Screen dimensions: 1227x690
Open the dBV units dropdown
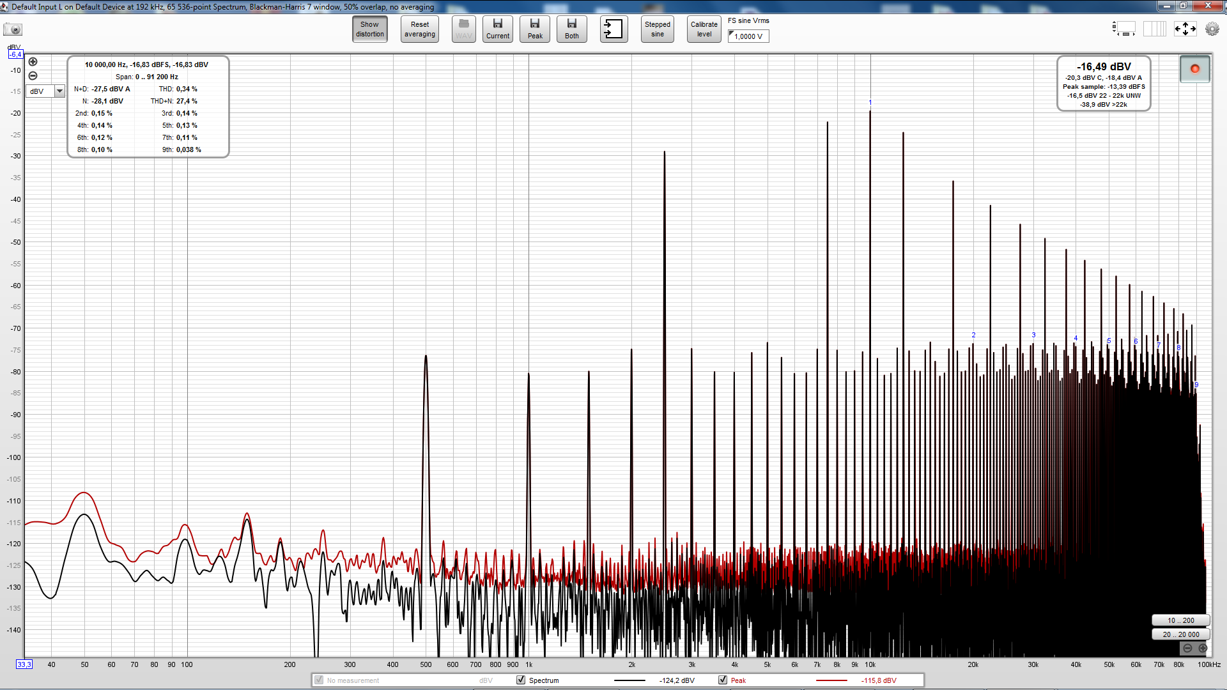coord(40,91)
